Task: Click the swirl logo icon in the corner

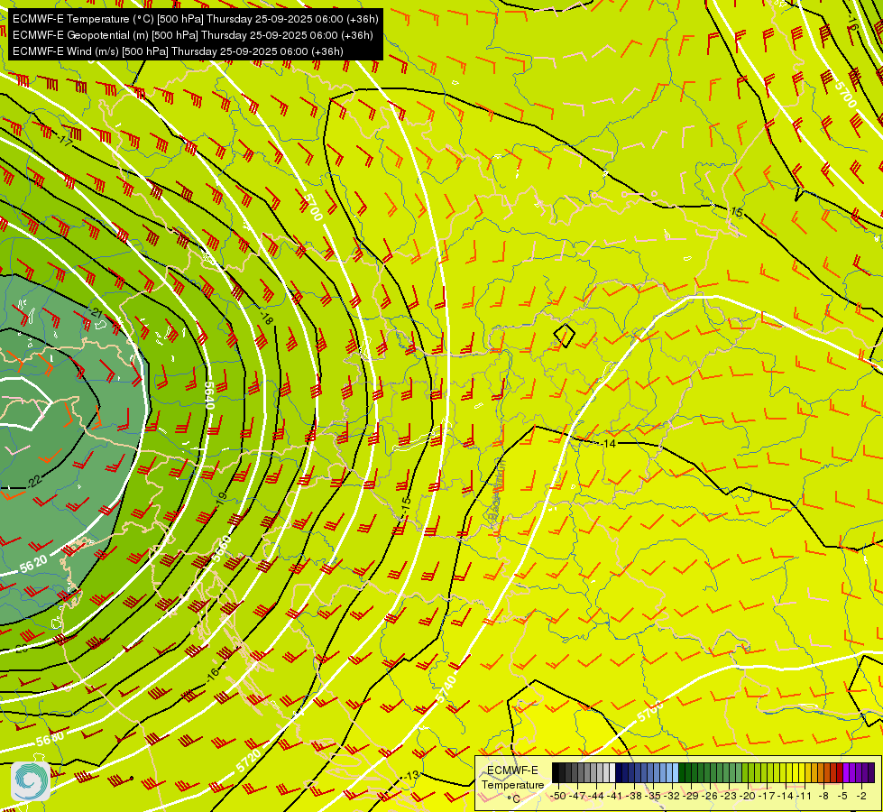Action: 31,781
